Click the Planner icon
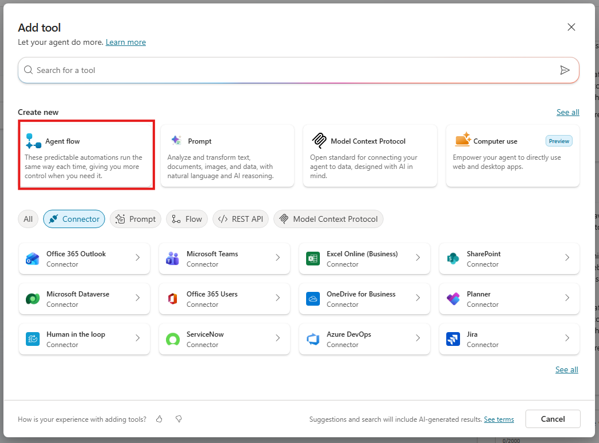 click(x=453, y=299)
